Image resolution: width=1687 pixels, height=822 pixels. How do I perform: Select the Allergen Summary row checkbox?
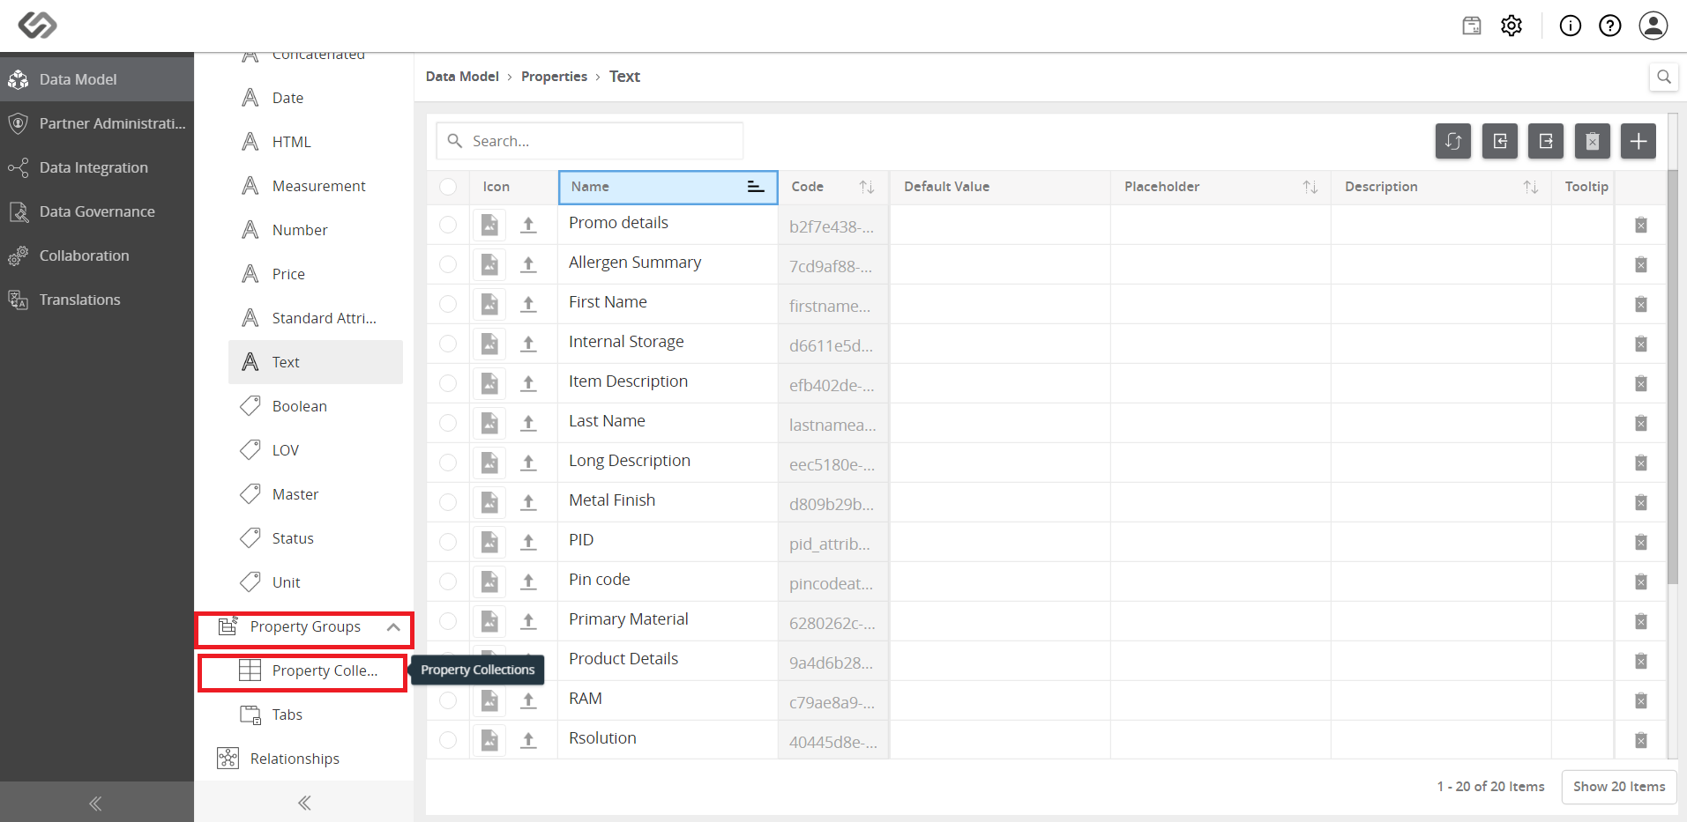tap(448, 264)
